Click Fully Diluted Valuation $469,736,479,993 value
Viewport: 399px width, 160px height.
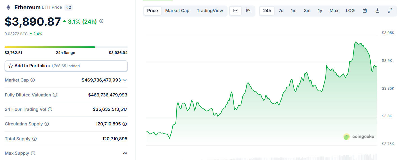[x=108, y=95]
